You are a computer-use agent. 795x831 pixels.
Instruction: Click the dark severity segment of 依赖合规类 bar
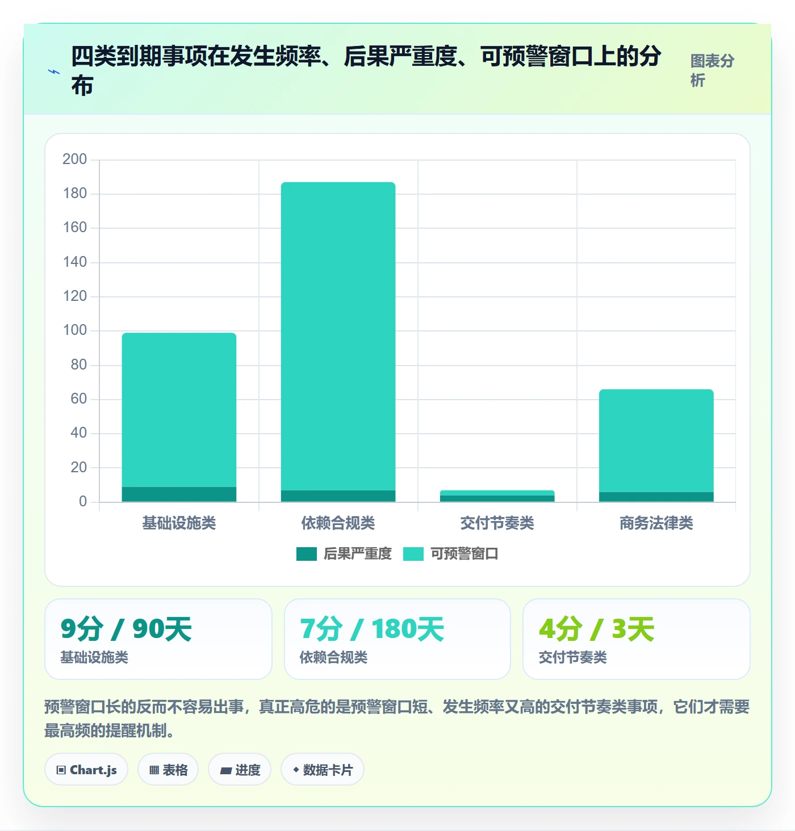[x=338, y=496]
